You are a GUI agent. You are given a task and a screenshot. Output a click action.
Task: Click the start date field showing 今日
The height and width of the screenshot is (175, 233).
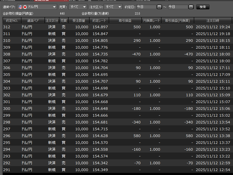(146, 7)
